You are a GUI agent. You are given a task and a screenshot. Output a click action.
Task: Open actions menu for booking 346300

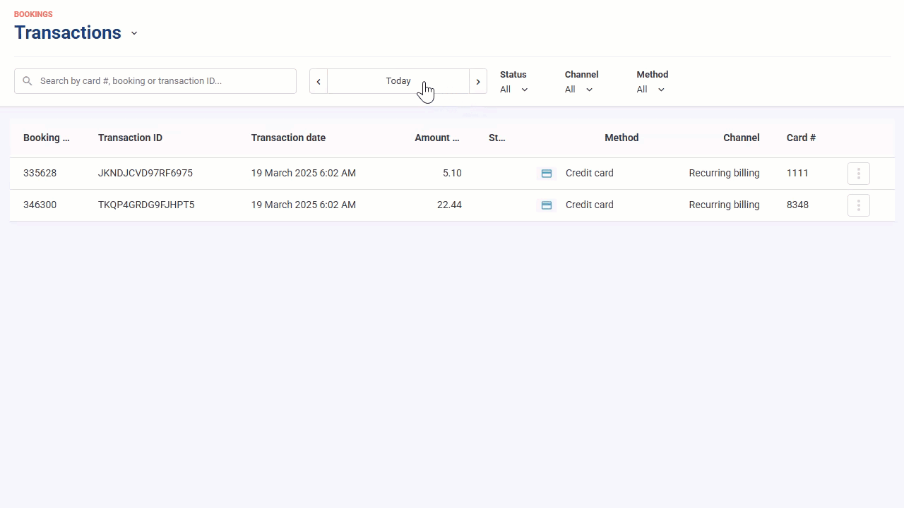click(x=859, y=205)
